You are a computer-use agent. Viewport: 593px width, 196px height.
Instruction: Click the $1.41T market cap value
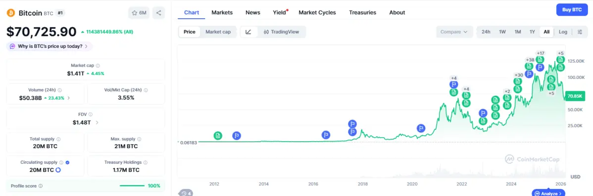point(76,73)
